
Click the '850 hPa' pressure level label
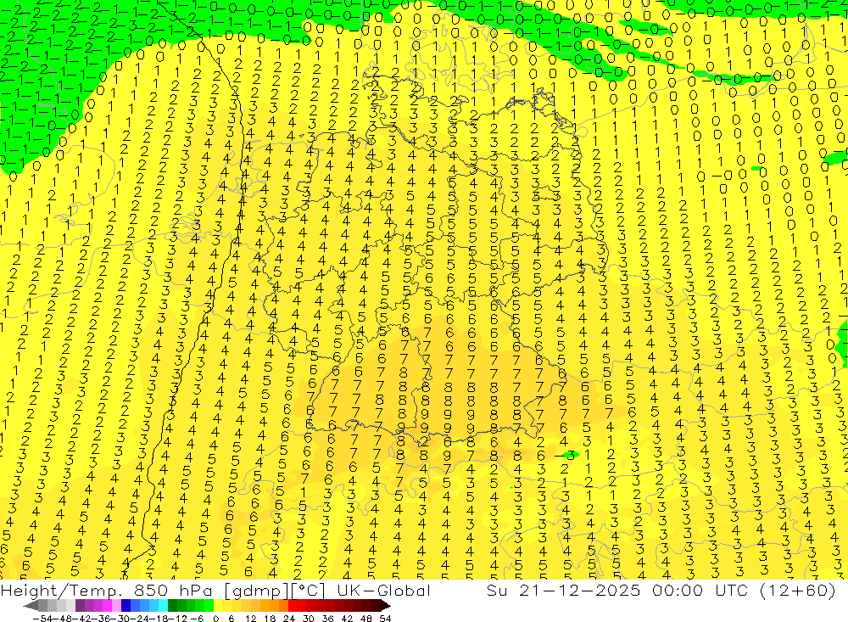(174, 590)
